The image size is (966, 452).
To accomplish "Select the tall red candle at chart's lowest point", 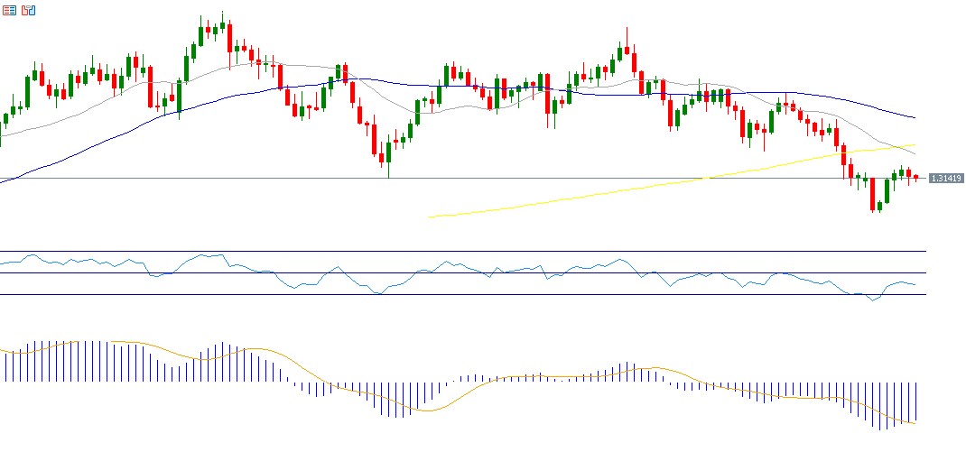I will [x=872, y=194].
